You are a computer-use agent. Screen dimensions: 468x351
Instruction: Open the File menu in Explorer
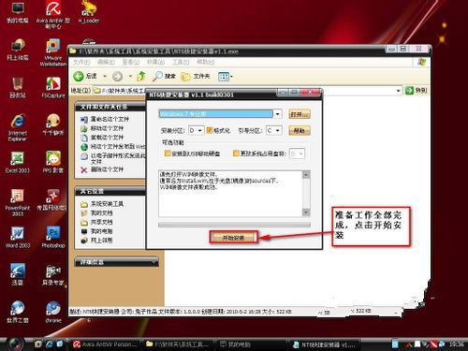[81, 62]
